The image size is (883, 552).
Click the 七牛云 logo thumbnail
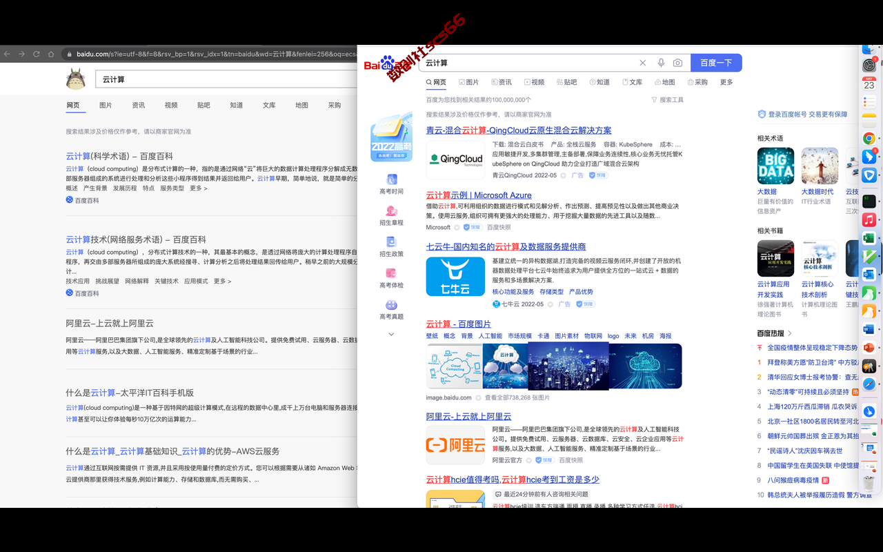(455, 277)
